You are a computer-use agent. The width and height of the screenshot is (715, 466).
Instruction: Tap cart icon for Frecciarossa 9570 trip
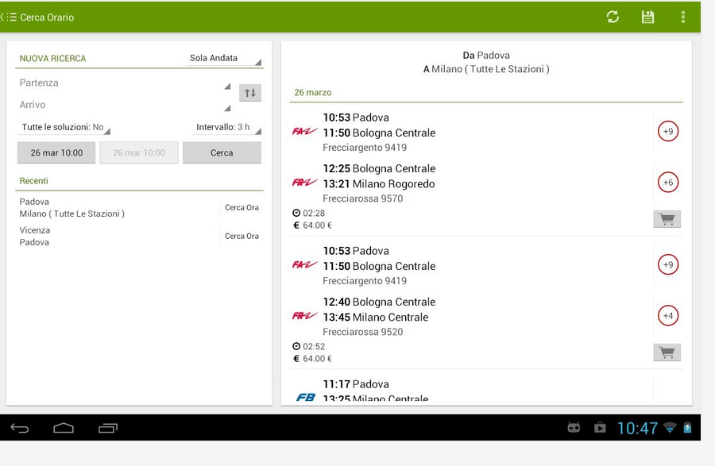667,219
